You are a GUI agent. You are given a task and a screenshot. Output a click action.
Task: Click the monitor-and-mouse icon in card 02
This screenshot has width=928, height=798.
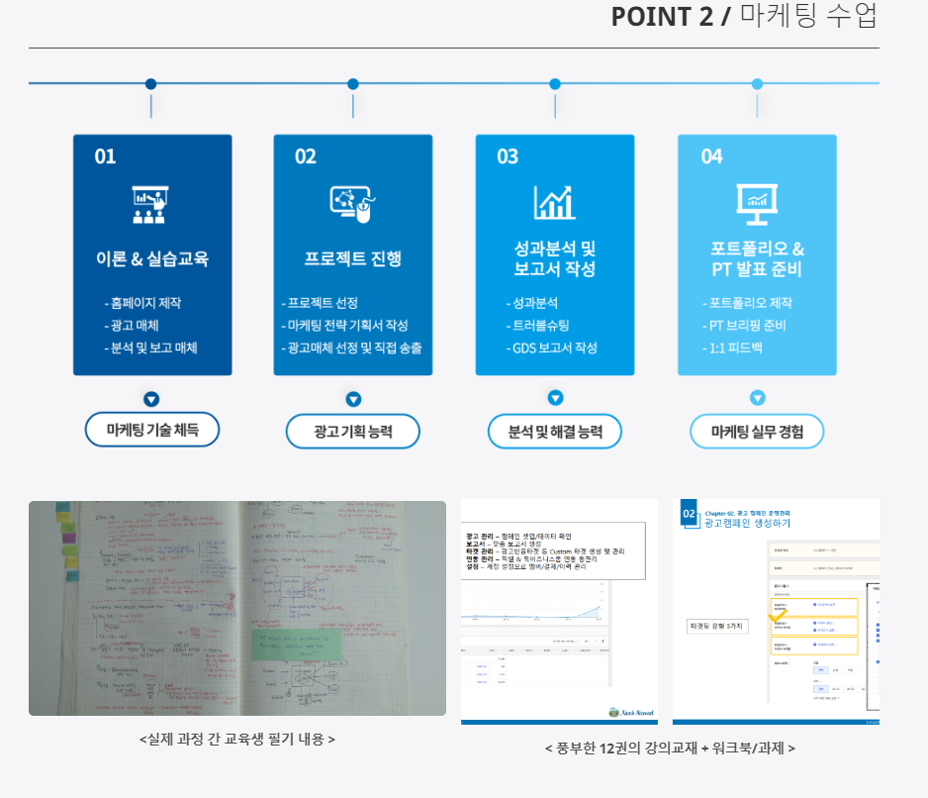(x=353, y=204)
